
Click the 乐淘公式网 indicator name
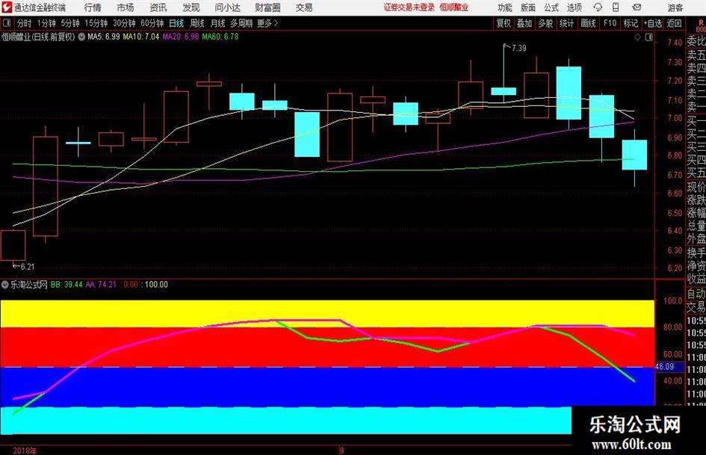[x=29, y=284]
